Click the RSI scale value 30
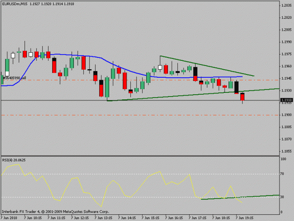 [x=282, y=197]
